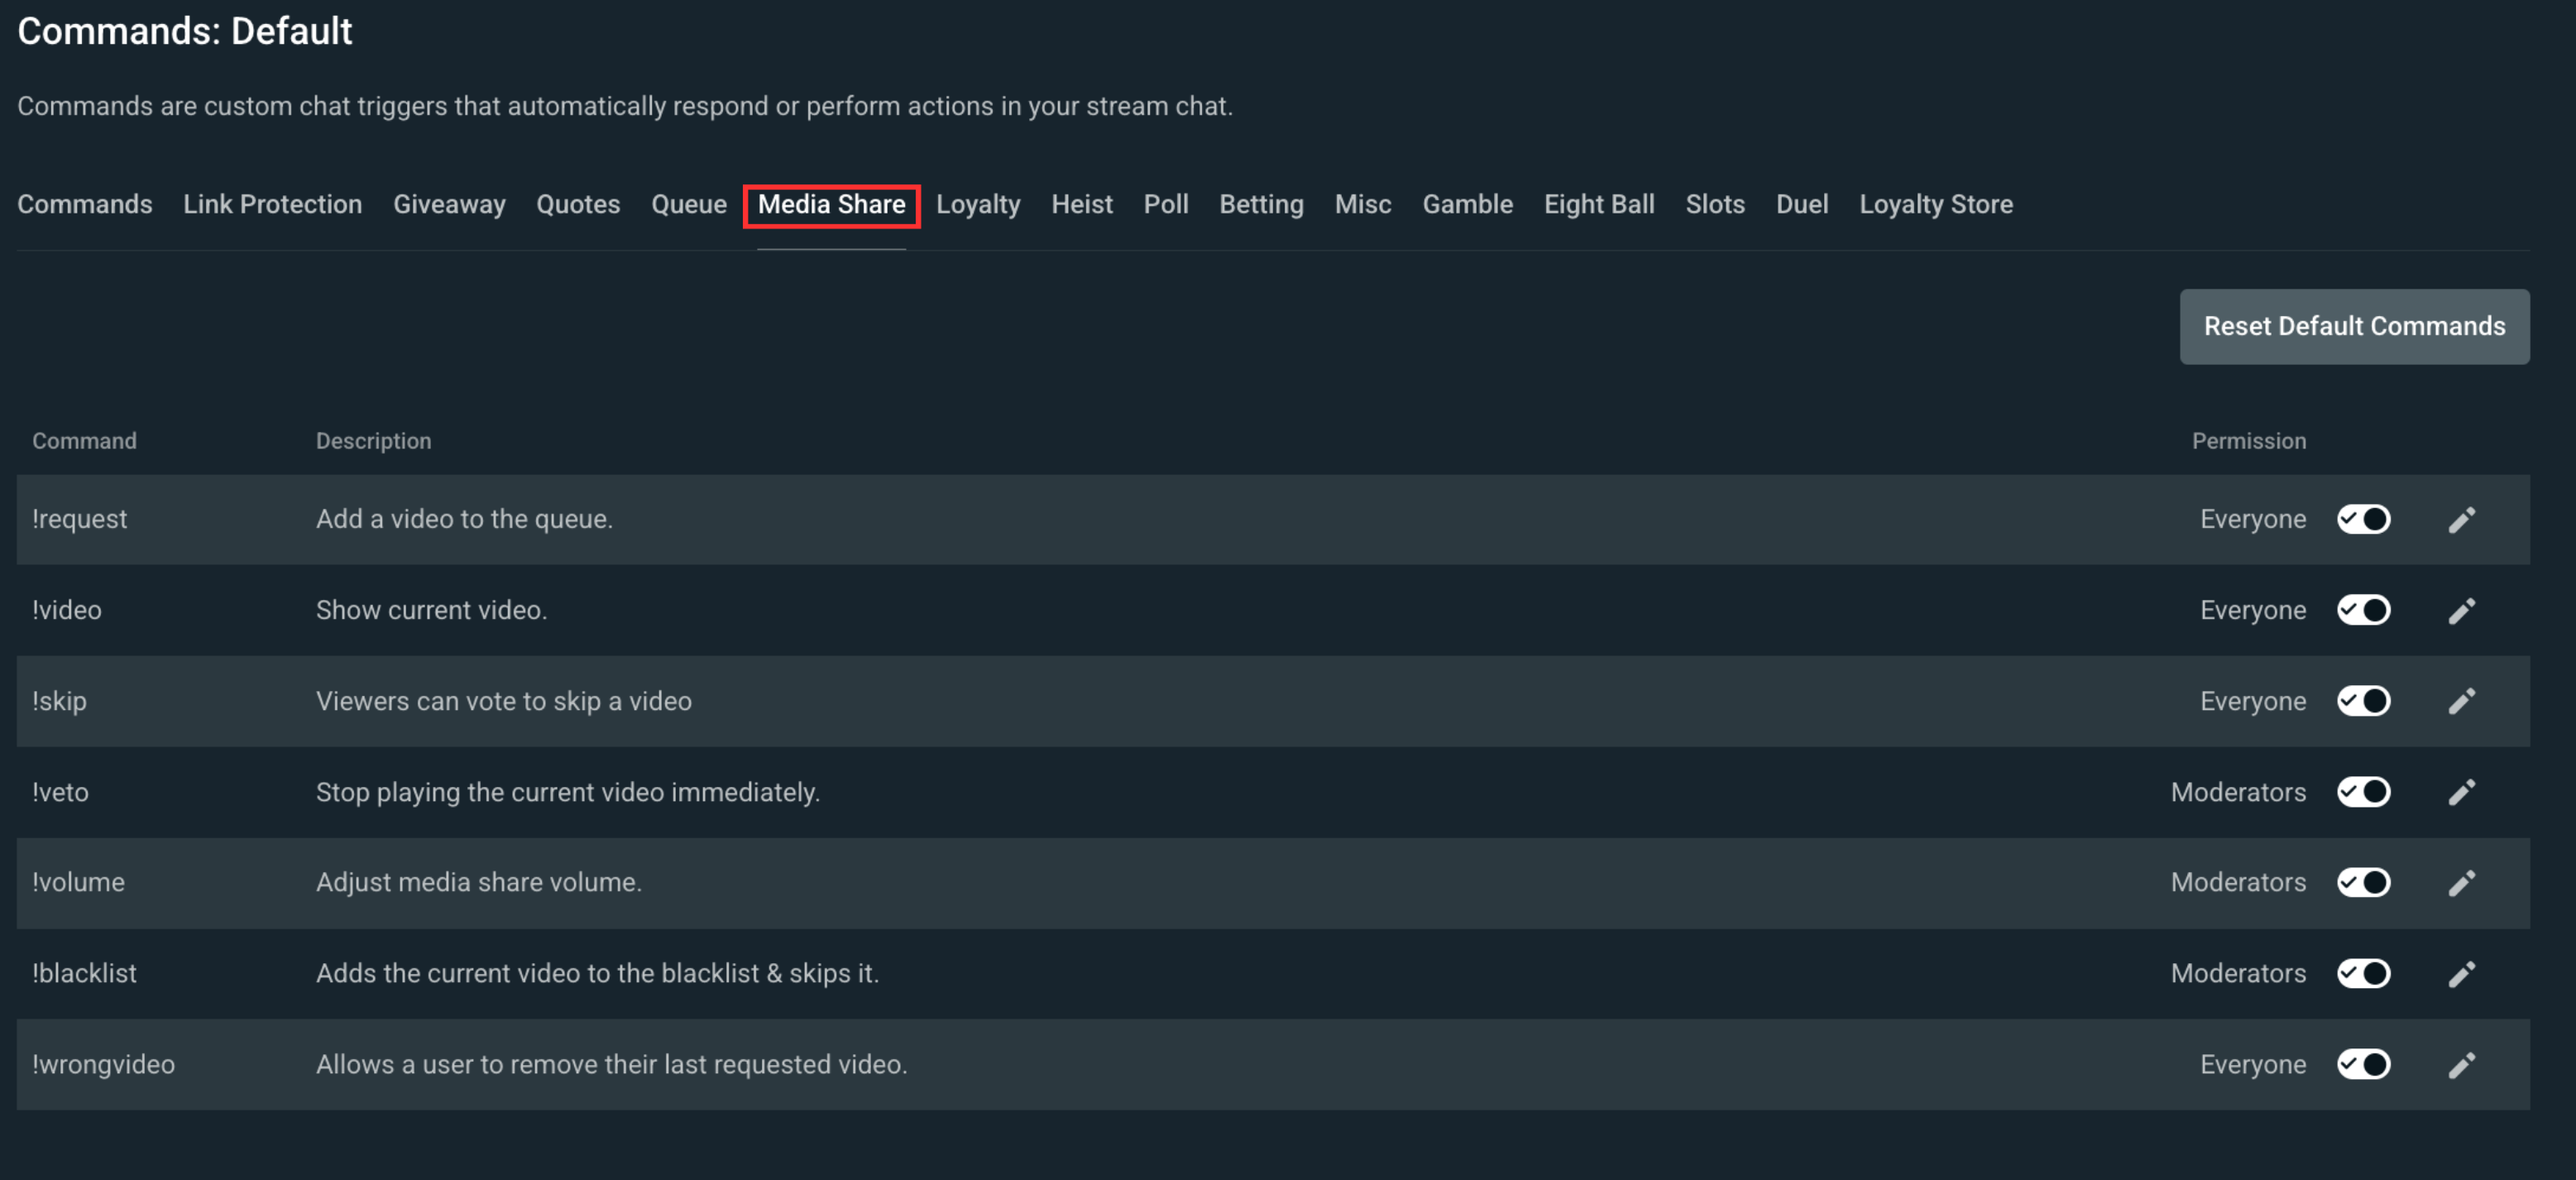Open the Misc tab

1363,205
